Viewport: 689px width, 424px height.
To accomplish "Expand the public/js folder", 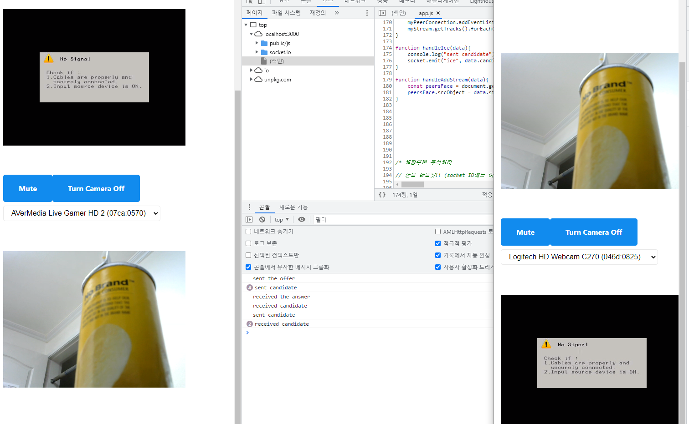I will (x=257, y=43).
